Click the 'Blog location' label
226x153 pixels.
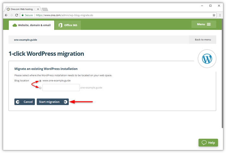pos(21,80)
